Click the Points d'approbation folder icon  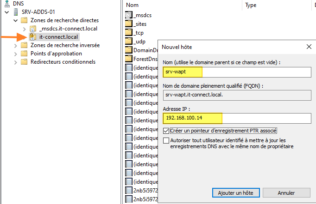coord(24,54)
